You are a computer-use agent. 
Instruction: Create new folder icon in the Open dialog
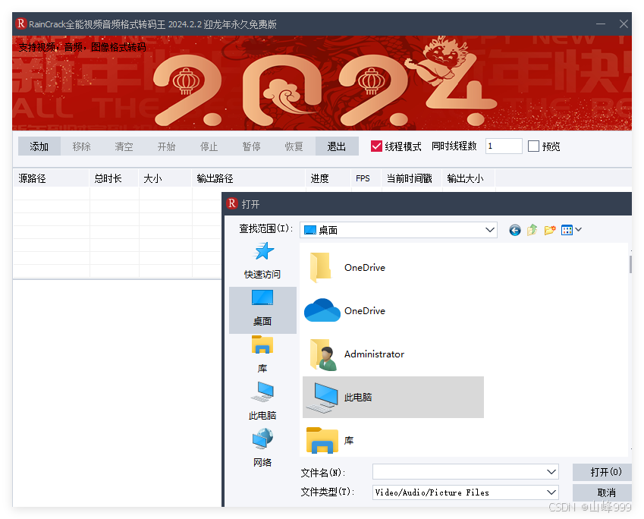pos(549,230)
